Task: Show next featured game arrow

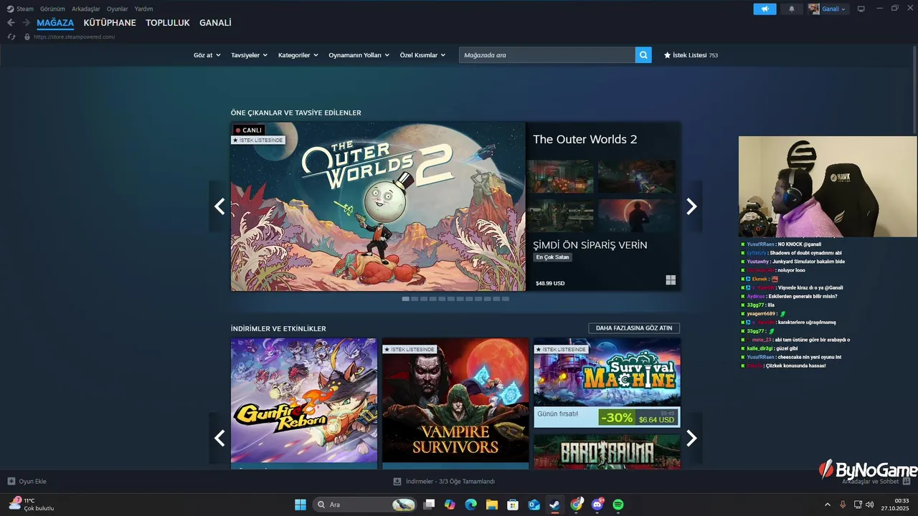Action: 691,206
